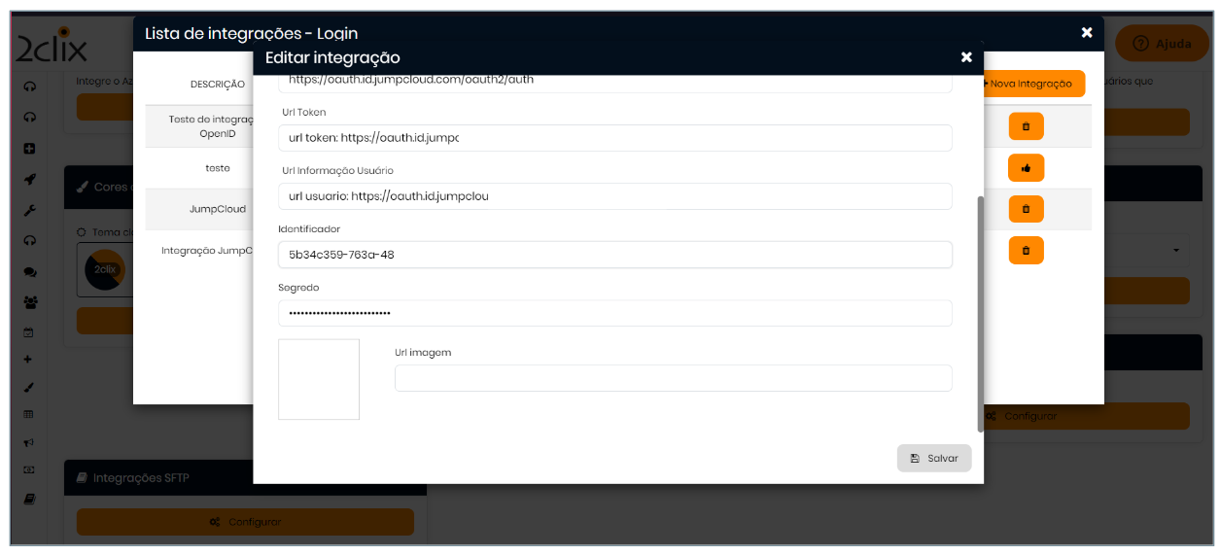Delete the Teste de integração OpenID entry
Screen dimensions: 1220x555
click(x=1026, y=126)
